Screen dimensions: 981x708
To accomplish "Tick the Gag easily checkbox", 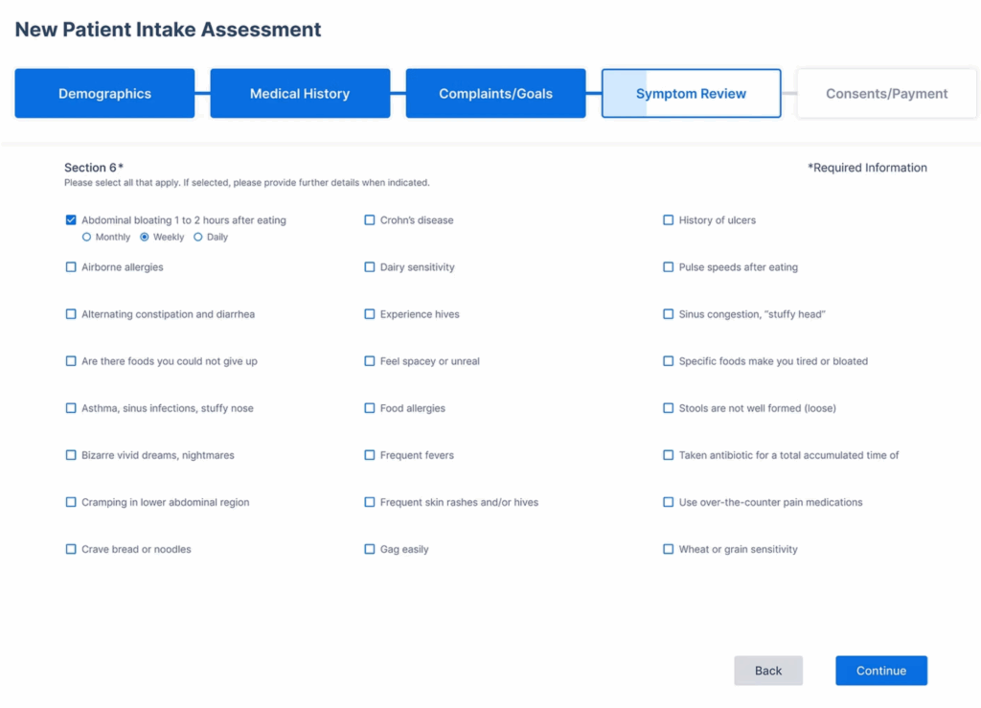I will click(x=370, y=549).
